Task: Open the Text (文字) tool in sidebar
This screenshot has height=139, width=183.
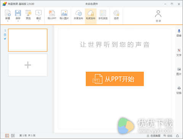Action: [x=179, y=52]
